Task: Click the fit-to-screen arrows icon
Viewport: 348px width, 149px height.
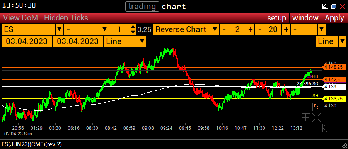Action: point(317,117)
